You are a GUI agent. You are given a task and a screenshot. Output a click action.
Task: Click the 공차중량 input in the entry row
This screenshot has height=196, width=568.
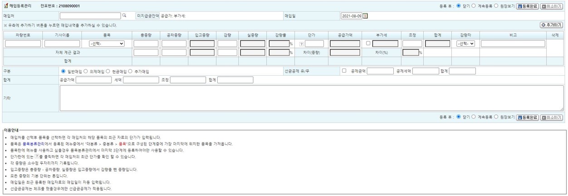174,44
